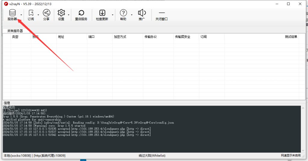The height and width of the screenshot is (161, 308).
Task: Click the 推广 (Promotion) speaker icon
Action: [x=142, y=15]
